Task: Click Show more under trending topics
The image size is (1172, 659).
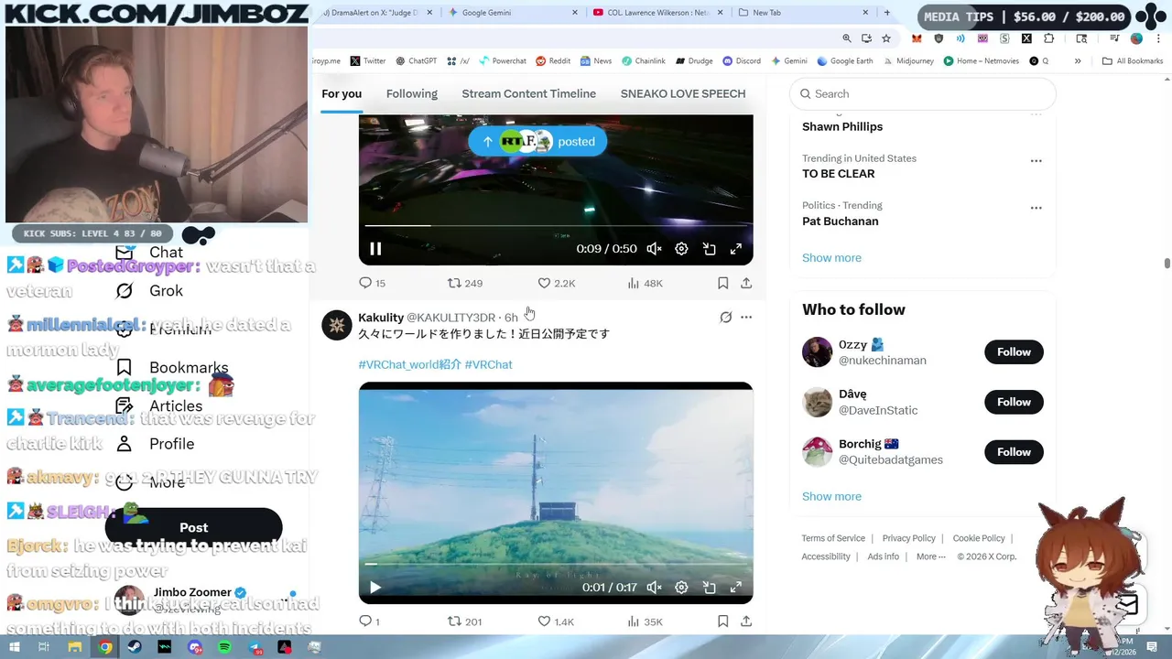Action: coord(831,258)
